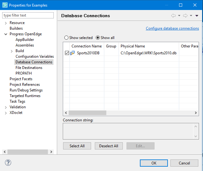Click the table's horizontal scrollbar thumb
Viewport: 203px width, 171px height.
pos(88,113)
